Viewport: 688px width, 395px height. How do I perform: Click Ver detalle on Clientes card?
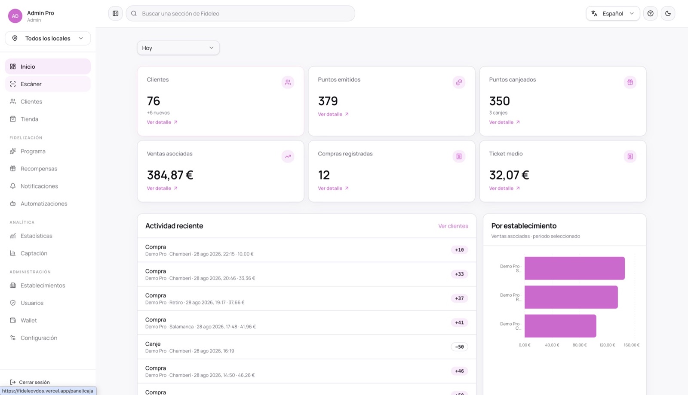[162, 122]
